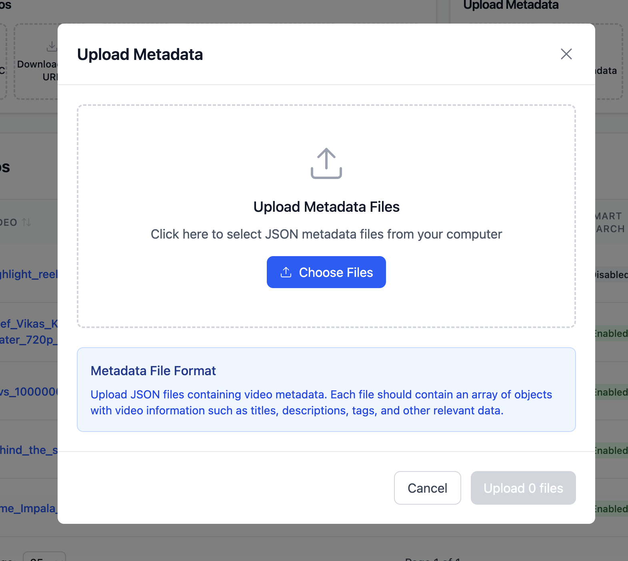The image size is (628, 561).
Task: Close the Upload Metadata dialog with X
Action: [566, 54]
